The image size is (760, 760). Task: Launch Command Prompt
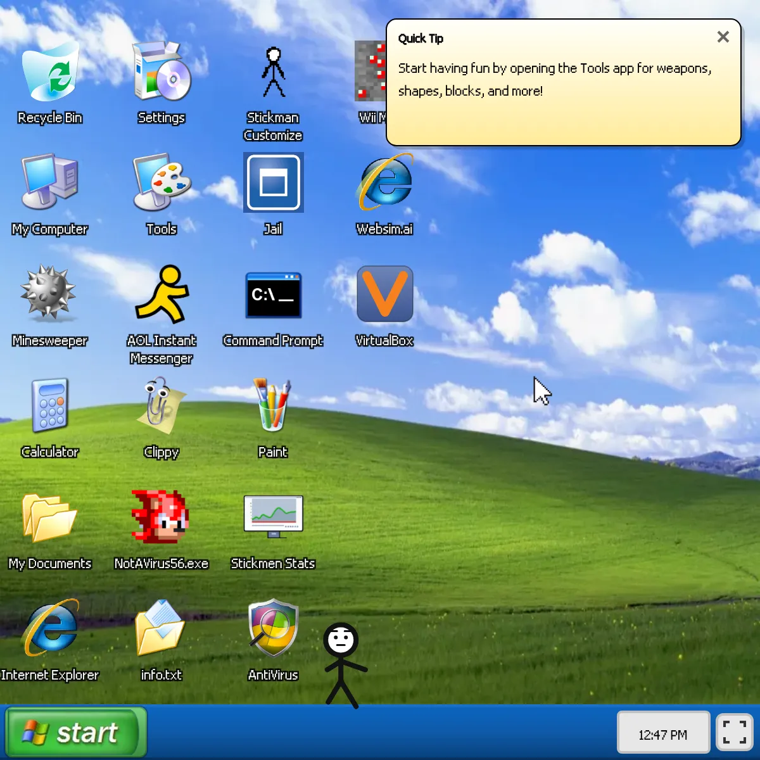coord(273,294)
